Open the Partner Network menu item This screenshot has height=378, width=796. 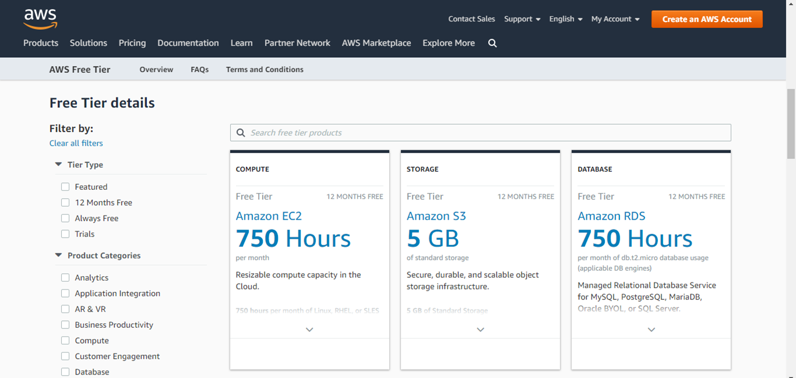[x=297, y=43]
